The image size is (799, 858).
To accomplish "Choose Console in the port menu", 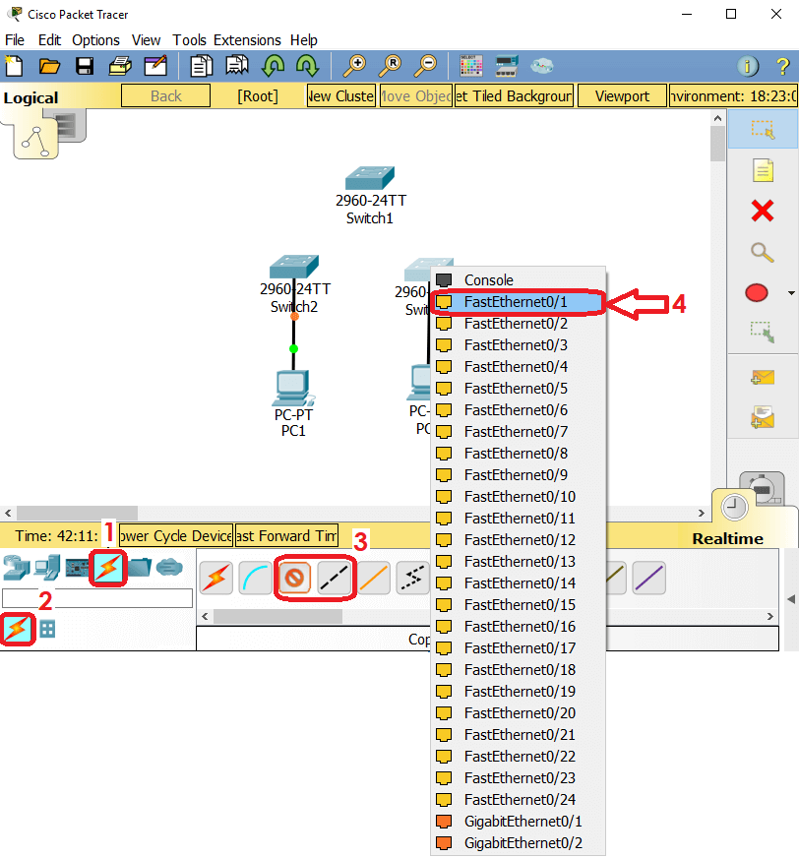I will 518,280.
